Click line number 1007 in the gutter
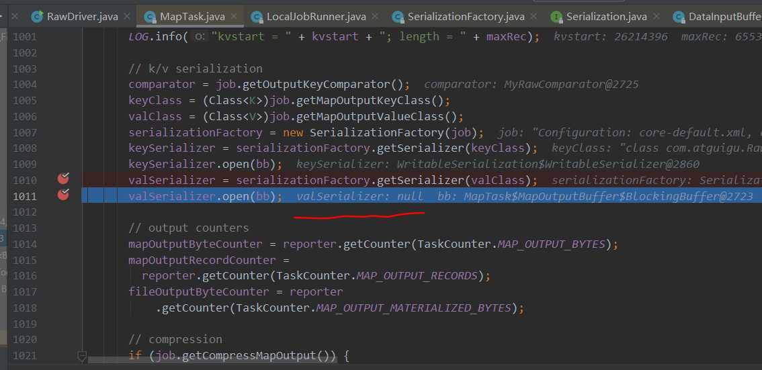The image size is (762, 370). pos(25,132)
